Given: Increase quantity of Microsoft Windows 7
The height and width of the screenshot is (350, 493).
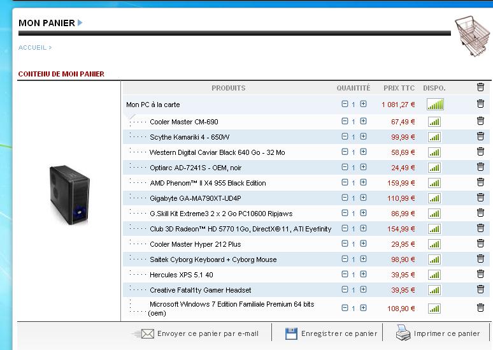Looking at the screenshot, I should click(x=363, y=308).
